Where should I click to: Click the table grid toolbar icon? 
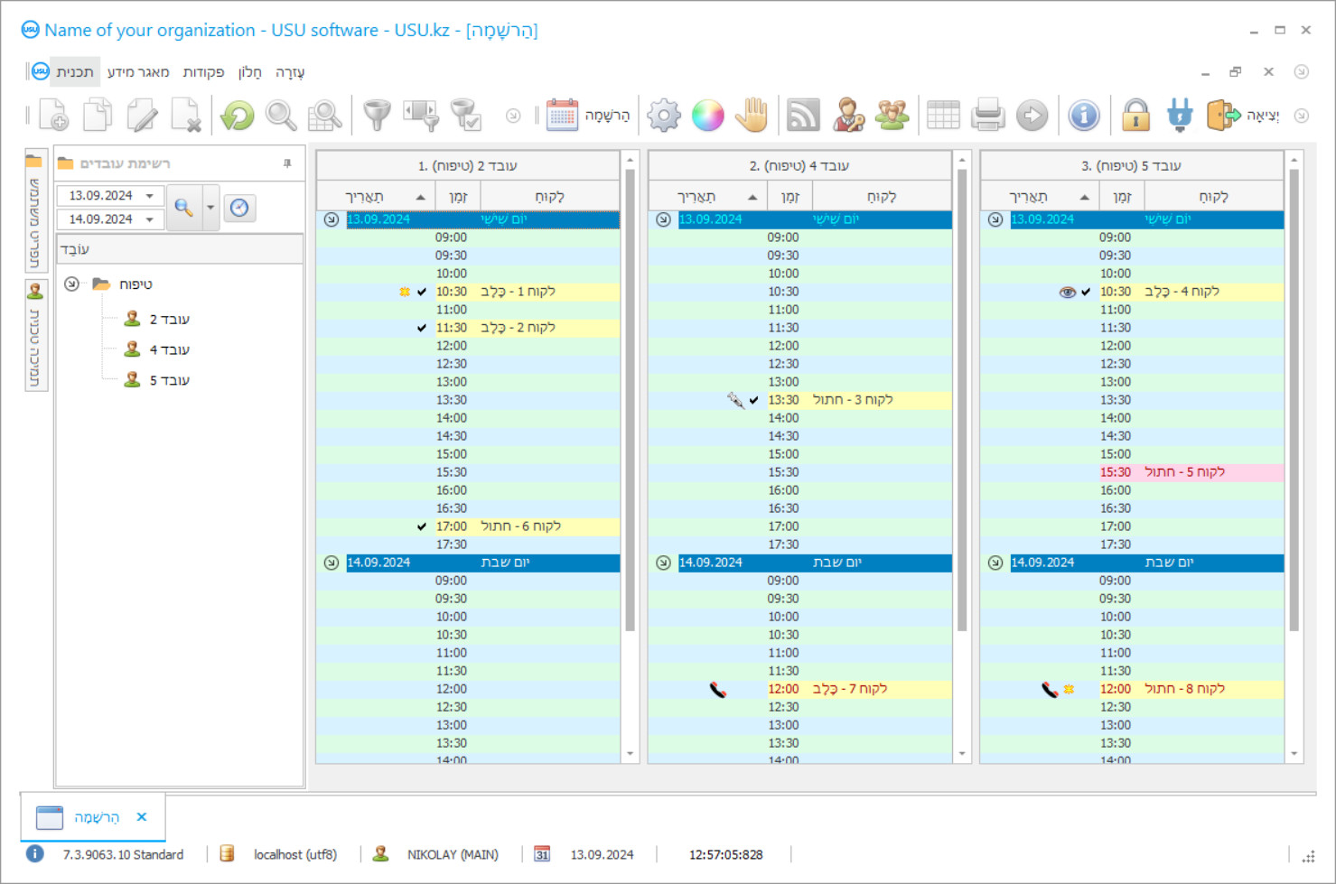click(x=943, y=116)
